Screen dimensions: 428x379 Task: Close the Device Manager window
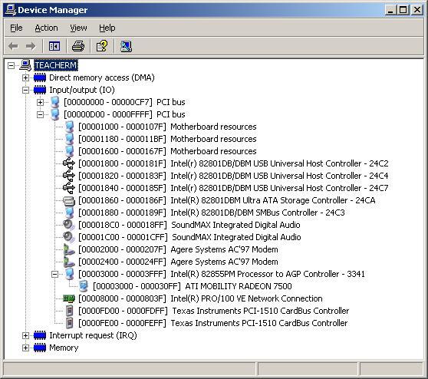[x=417, y=10]
